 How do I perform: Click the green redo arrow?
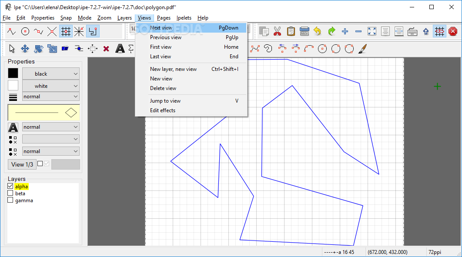point(331,31)
